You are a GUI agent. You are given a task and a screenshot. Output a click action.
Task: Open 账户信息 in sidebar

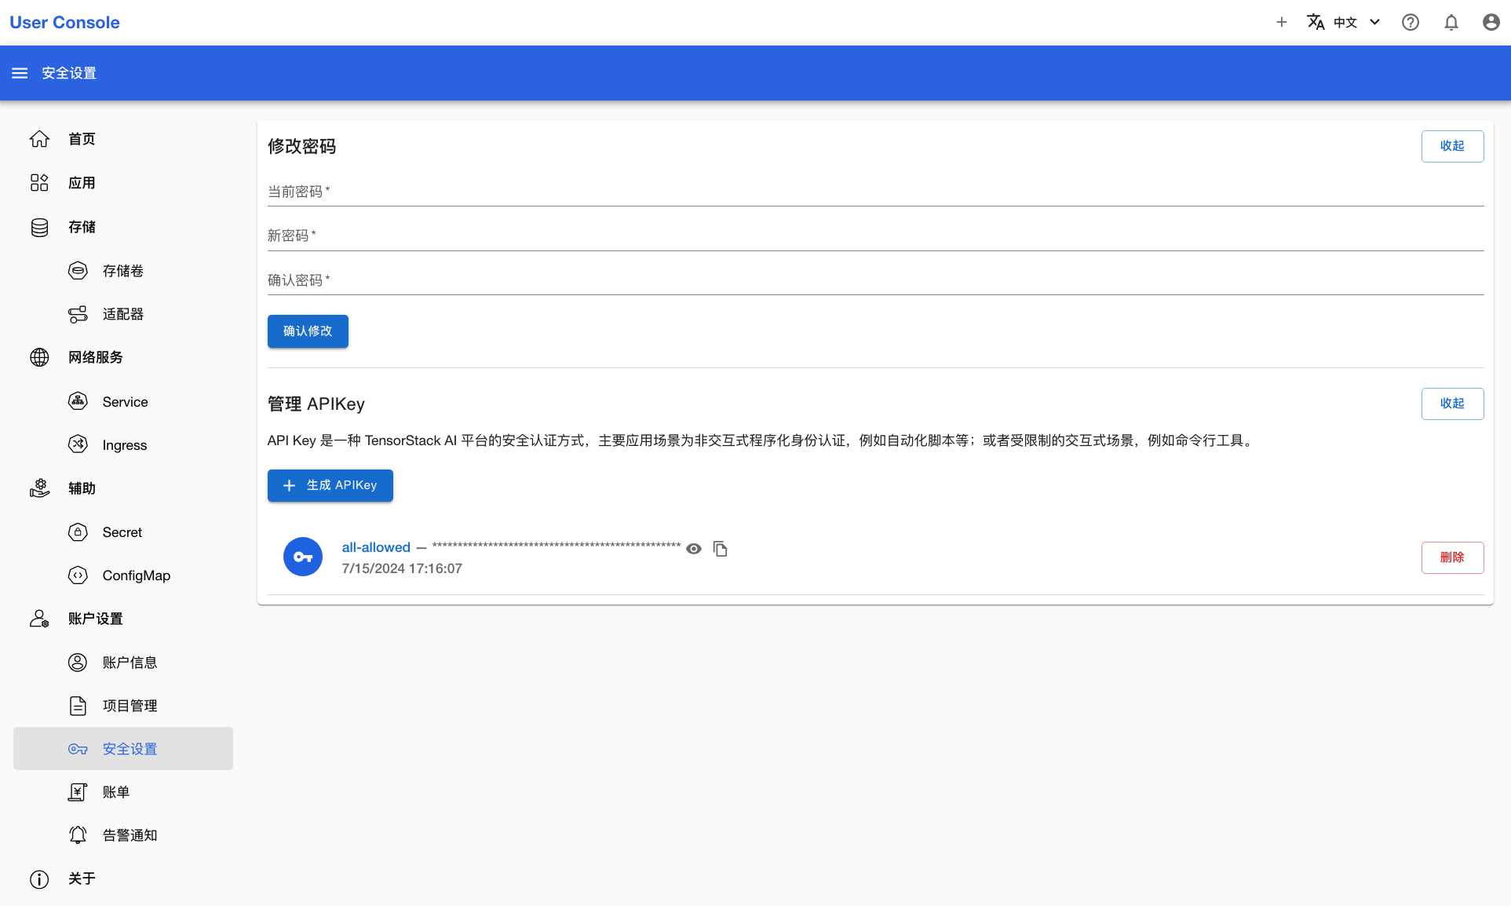[x=123, y=662]
